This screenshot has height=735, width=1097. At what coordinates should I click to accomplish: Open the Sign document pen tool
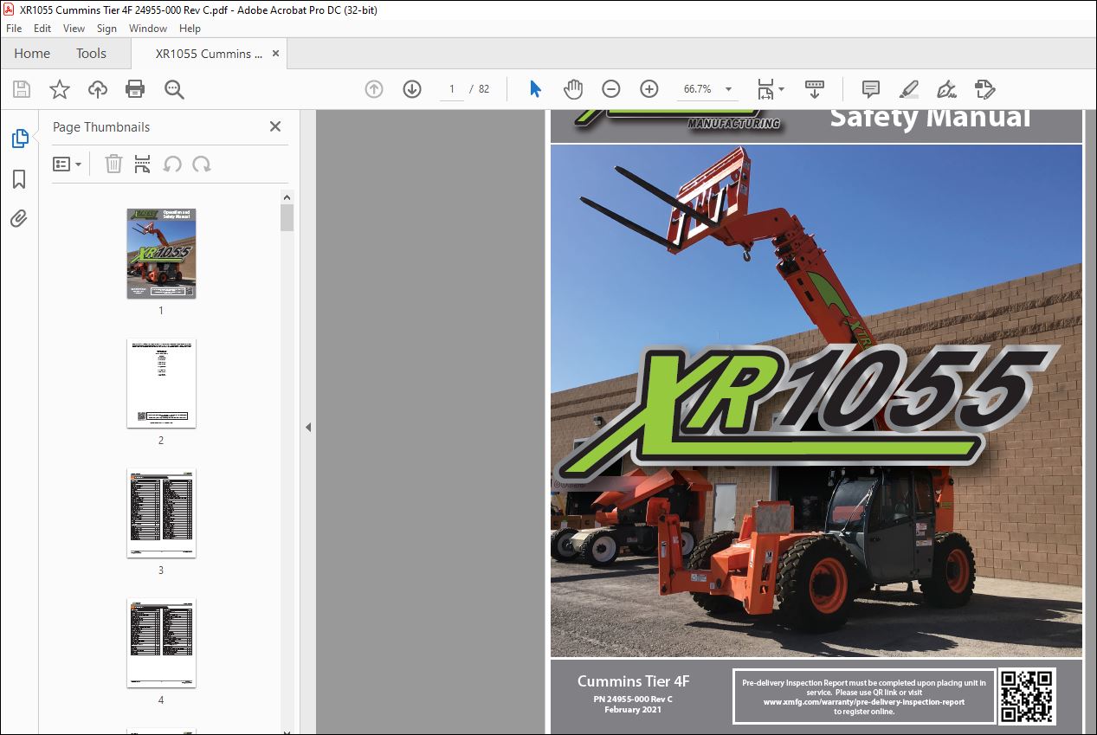[946, 89]
